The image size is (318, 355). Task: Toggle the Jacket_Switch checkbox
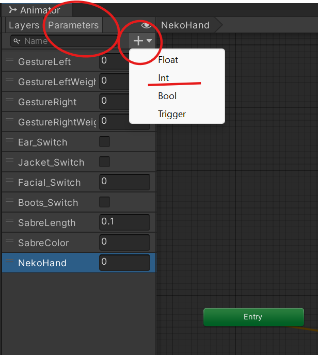point(104,162)
